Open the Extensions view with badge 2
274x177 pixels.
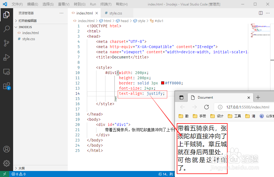click(x=7, y=86)
